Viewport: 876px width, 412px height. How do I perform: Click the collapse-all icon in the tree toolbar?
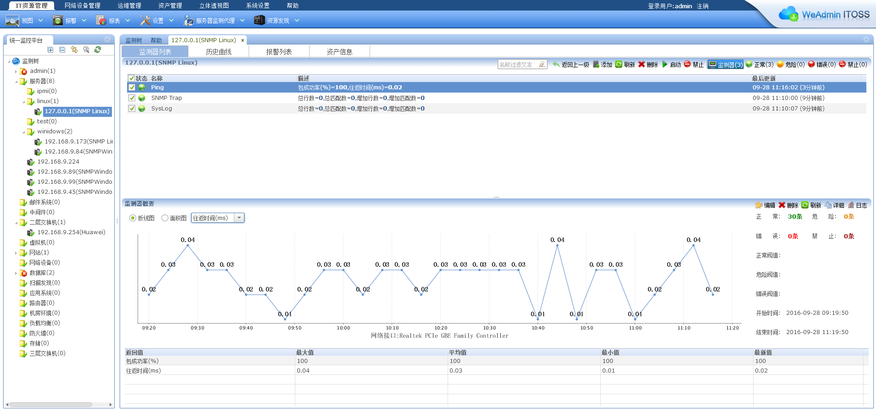pyautogui.click(x=62, y=50)
